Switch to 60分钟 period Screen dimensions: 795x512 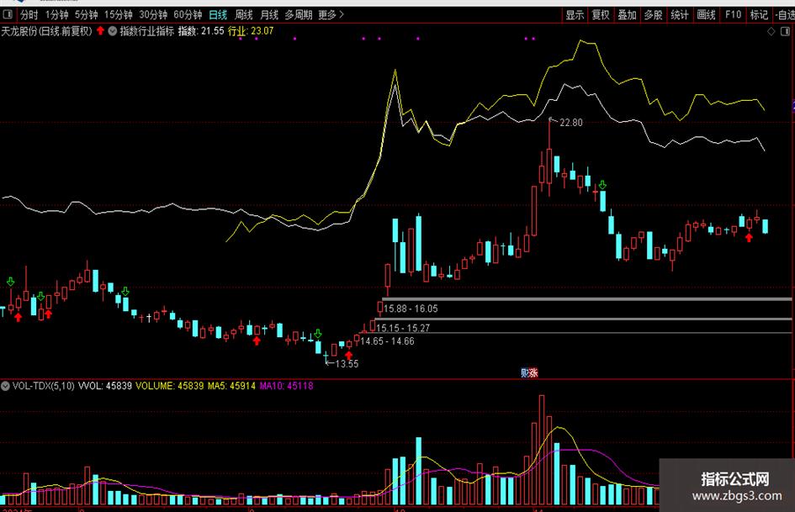(188, 14)
